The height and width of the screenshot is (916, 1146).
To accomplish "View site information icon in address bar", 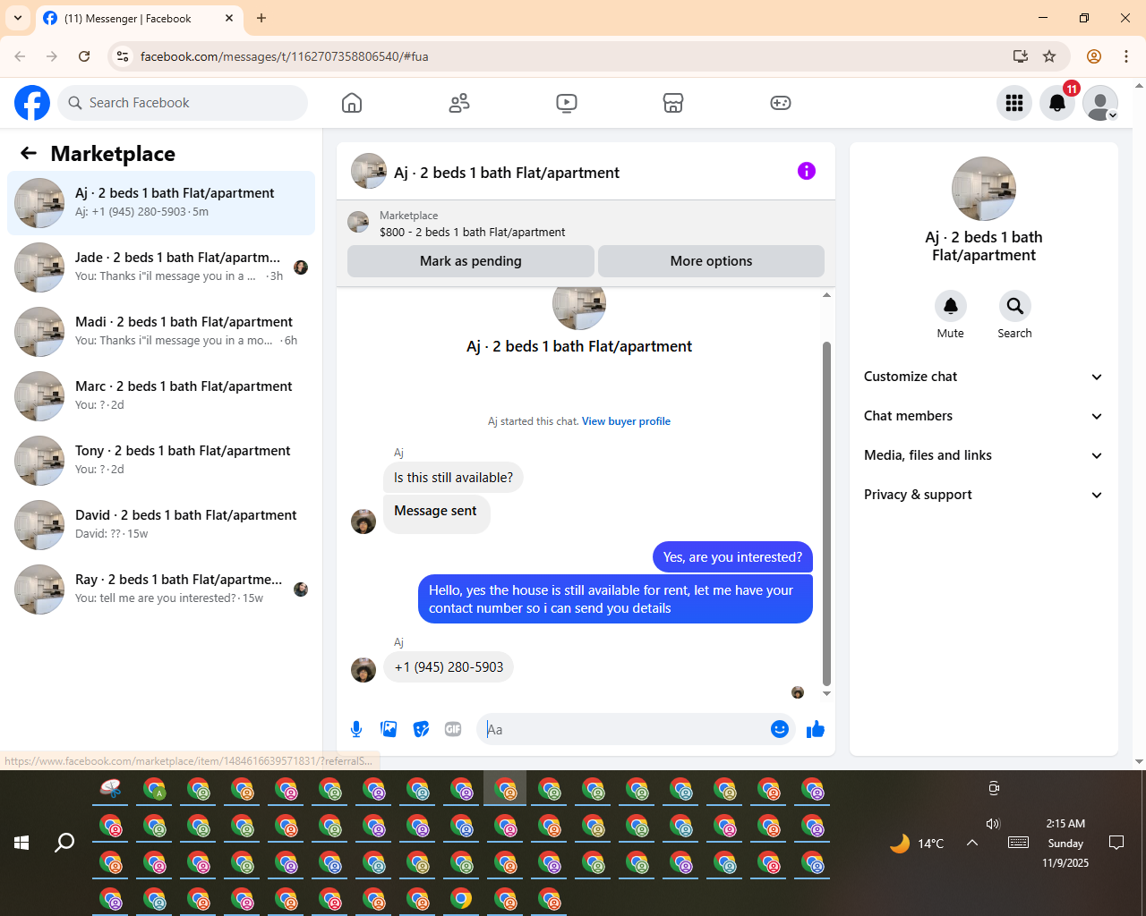I will coord(124,56).
